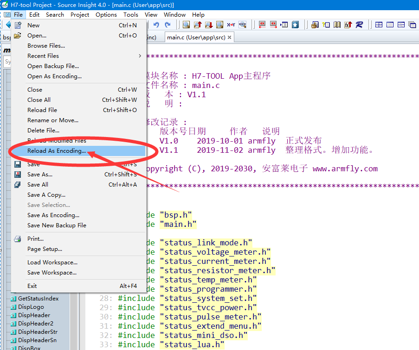Image resolution: width=419 pixels, height=350 pixels.
Task: Click the fx Jump To Caller icon
Action: [x=348, y=25]
